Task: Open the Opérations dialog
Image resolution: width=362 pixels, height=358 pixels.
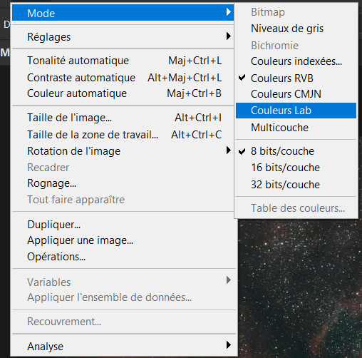Action: pyautogui.click(x=124, y=257)
